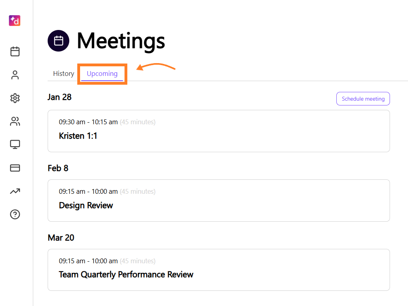Open the calendar icon in the sidebar
The image size is (408, 306).
coord(15,52)
